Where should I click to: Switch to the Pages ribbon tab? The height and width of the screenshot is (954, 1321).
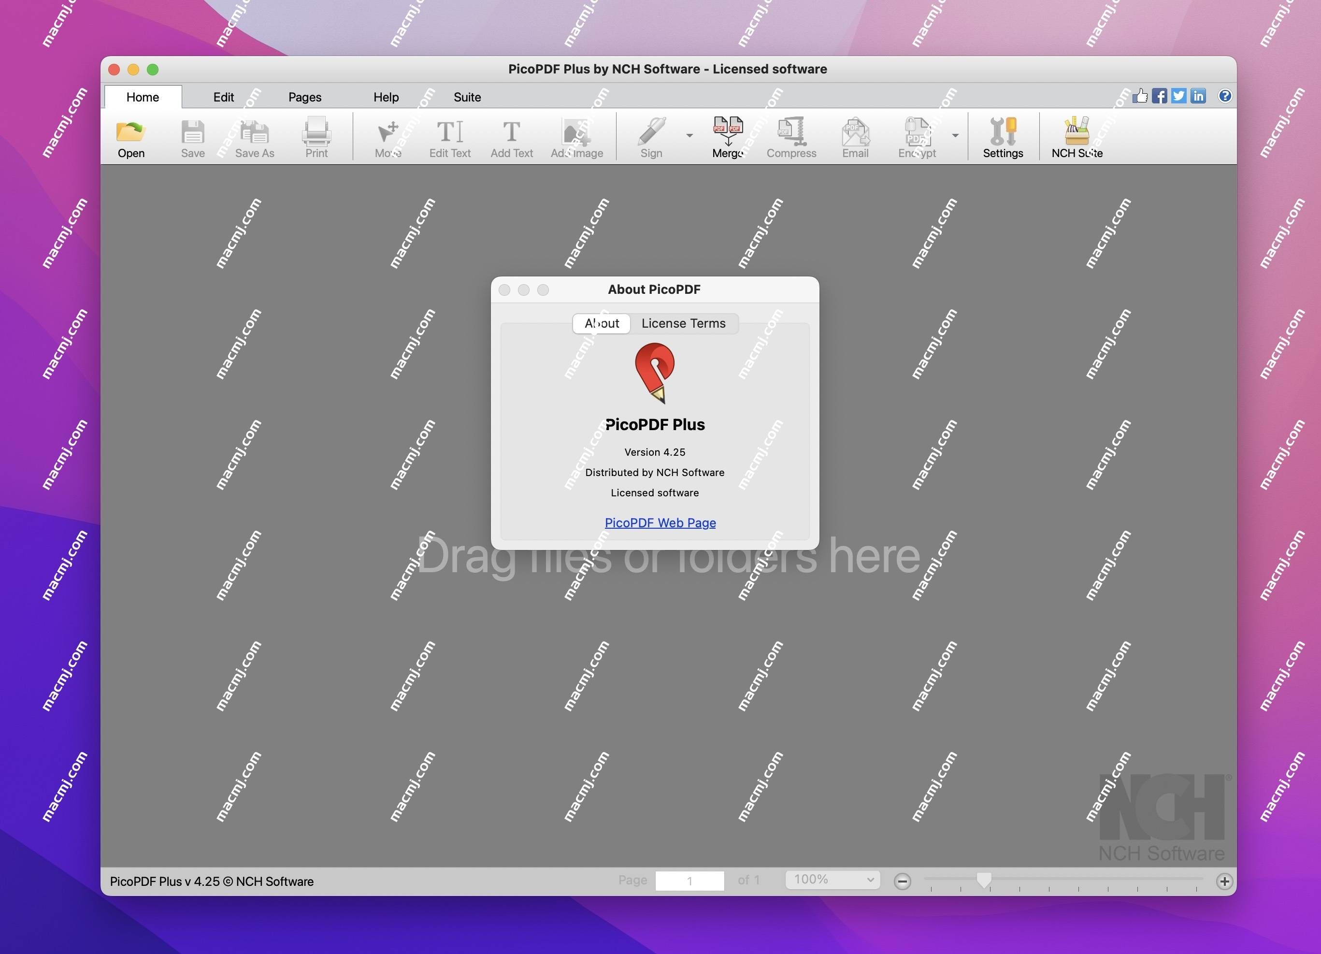[x=304, y=97]
